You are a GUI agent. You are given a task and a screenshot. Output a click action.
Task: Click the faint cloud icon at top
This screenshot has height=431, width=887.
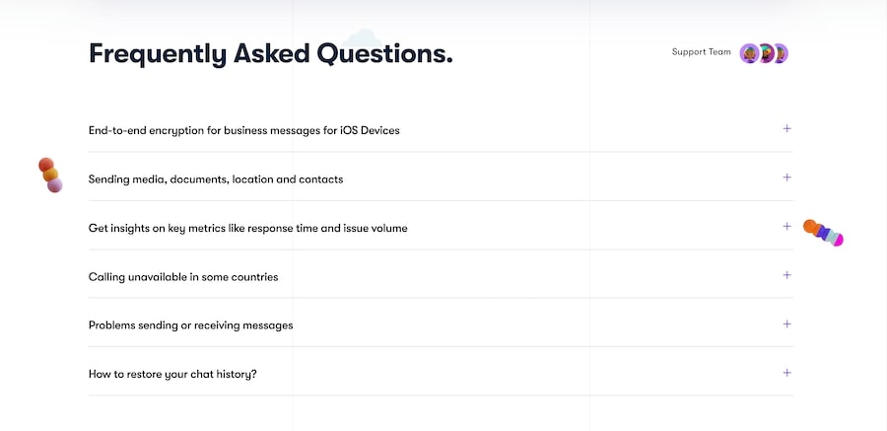click(x=364, y=37)
